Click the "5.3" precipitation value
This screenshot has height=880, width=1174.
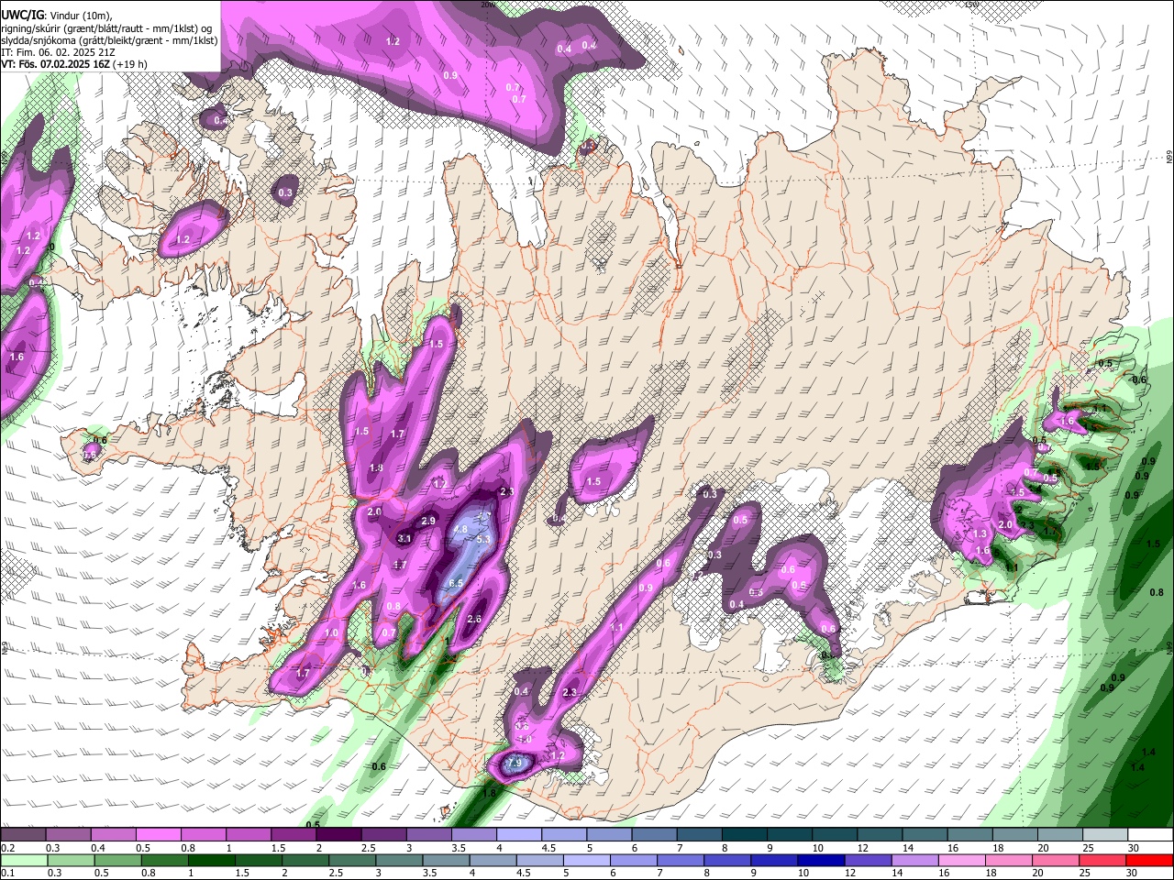[x=483, y=539]
